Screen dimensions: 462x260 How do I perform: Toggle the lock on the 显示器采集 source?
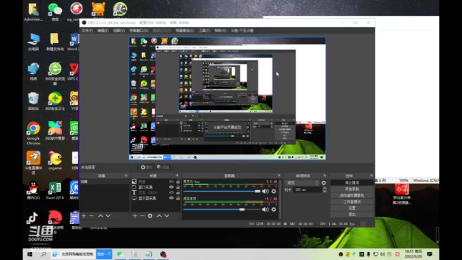click(x=178, y=198)
